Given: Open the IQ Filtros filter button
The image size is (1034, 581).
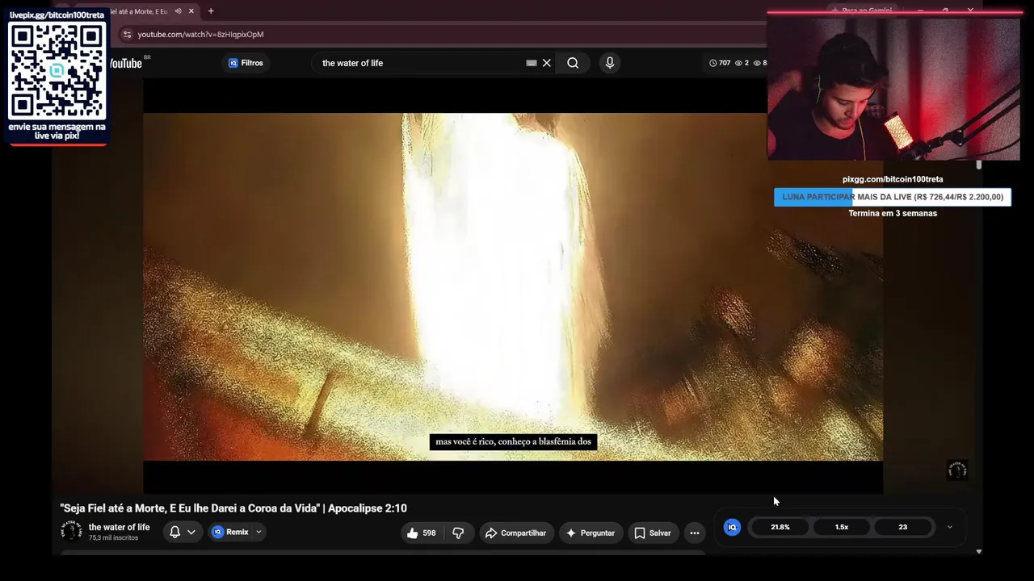Looking at the screenshot, I should (x=246, y=63).
